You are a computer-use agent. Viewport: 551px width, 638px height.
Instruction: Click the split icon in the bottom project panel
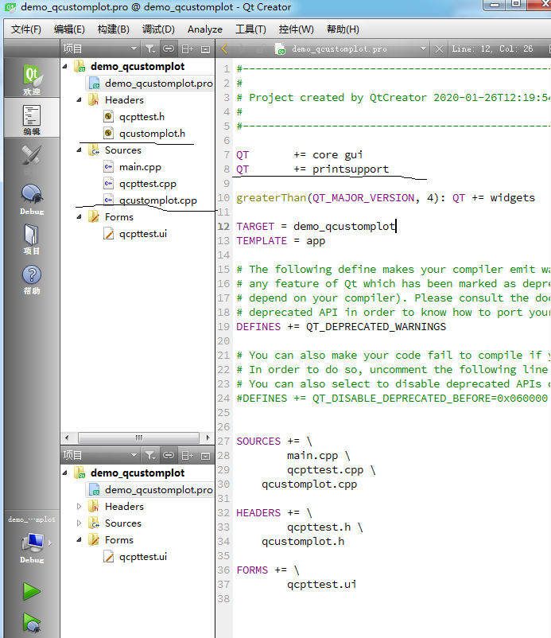(187, 455)
